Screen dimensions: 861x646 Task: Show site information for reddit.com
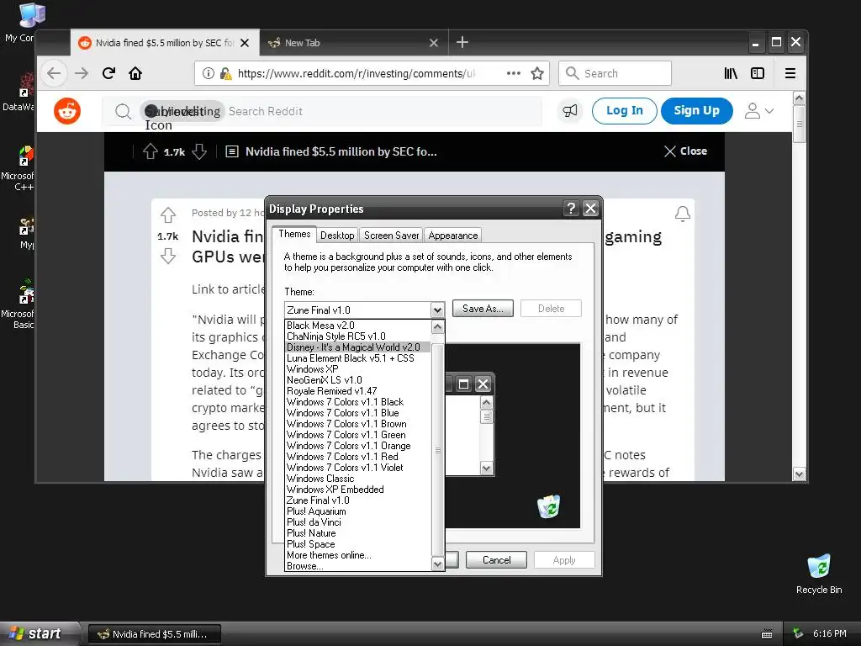pos(209,73)
